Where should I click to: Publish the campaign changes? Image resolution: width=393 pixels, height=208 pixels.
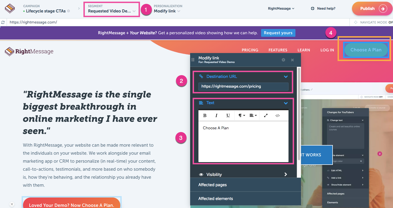click(x=372, y=9)
